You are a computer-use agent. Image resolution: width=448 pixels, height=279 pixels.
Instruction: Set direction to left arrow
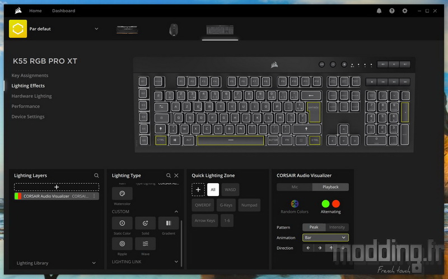tap(308, 248)
